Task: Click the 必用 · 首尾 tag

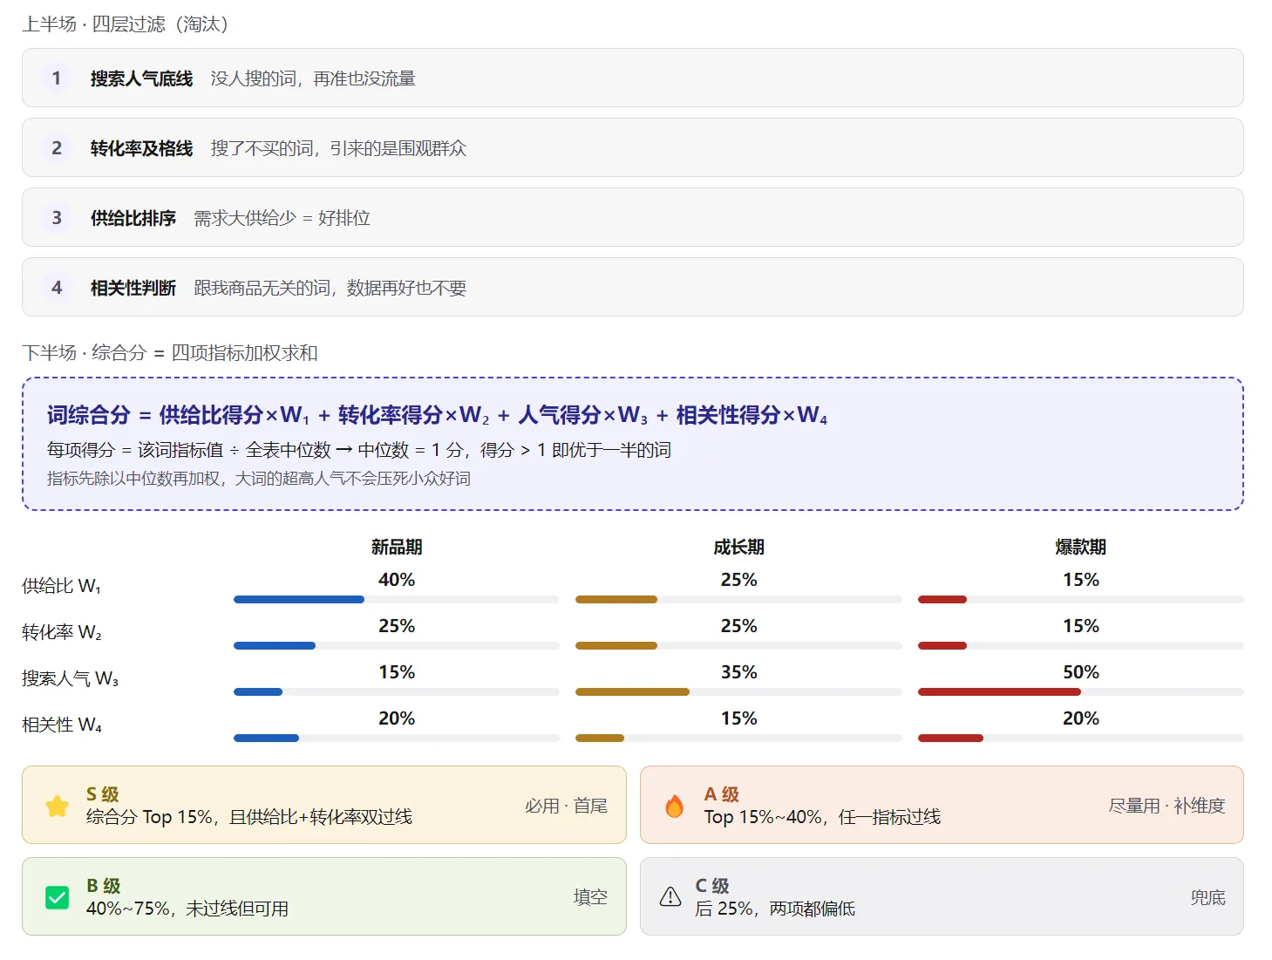Action: pos(567,806)
